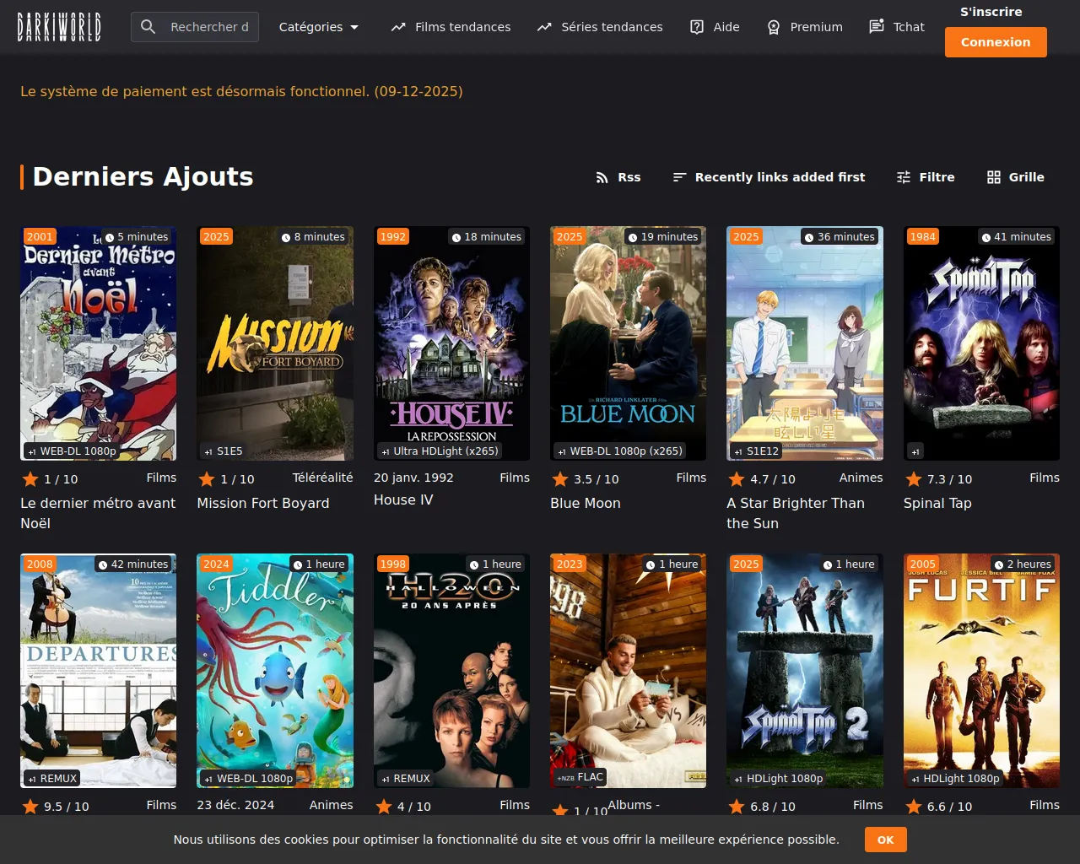
Task: Open the 2023 FLAC album cover
Action: (629, 671)
